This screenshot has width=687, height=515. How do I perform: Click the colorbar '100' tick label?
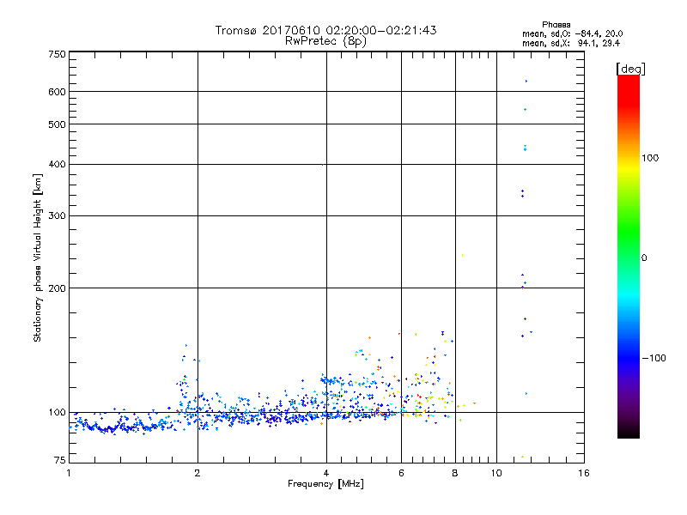(x=650, y=158)
